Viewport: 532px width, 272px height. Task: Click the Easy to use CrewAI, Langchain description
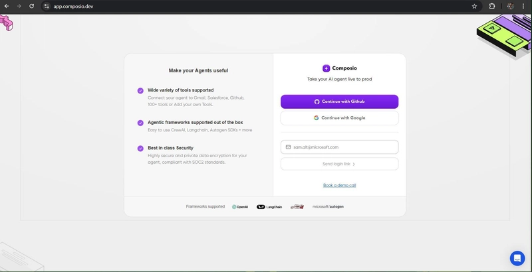point(200,130)
